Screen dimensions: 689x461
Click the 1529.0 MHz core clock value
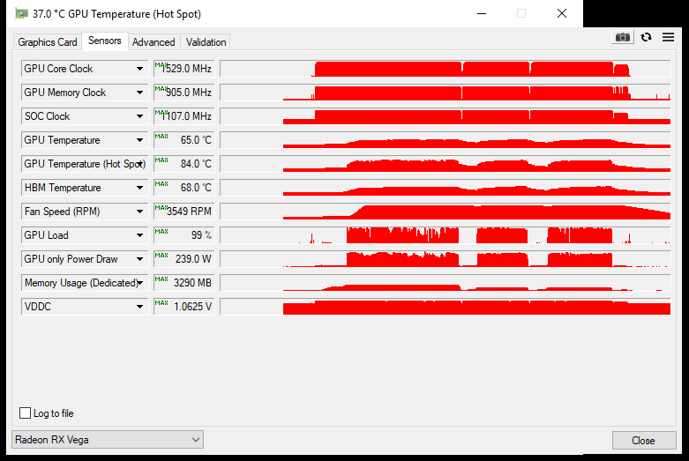point(184,69)
